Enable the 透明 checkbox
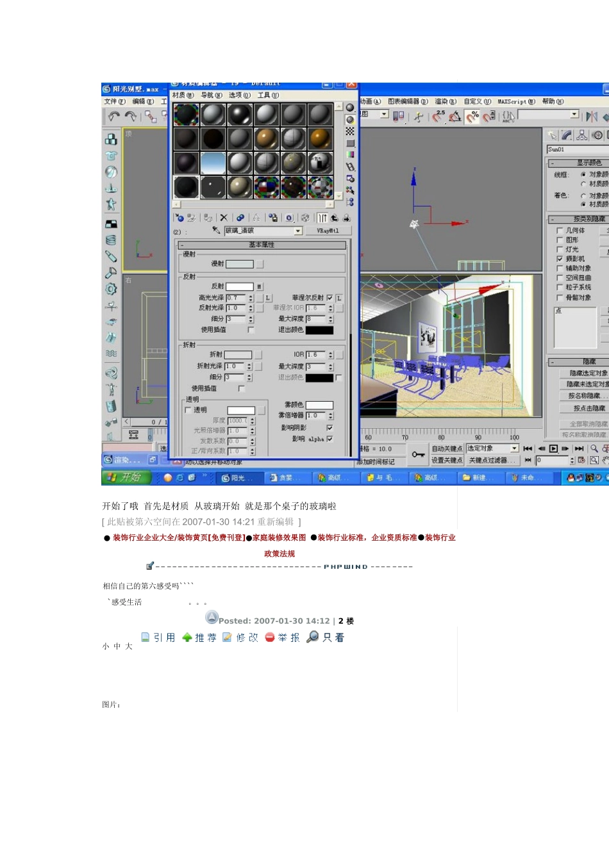 pyautogui.click(x=188, y=410)
